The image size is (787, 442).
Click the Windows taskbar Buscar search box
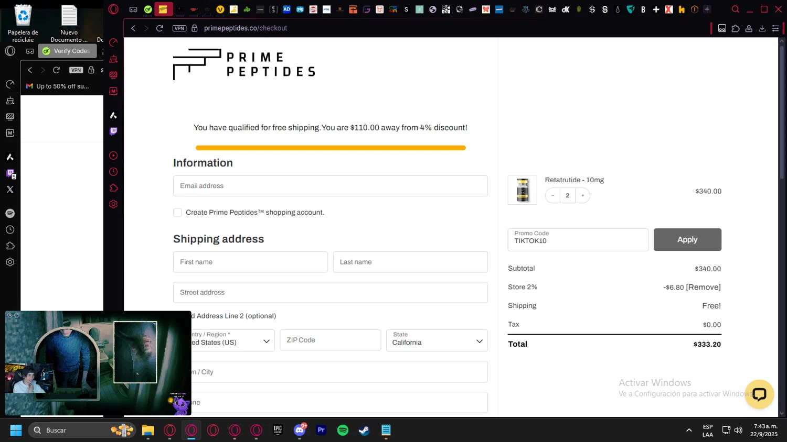(82, 430)
